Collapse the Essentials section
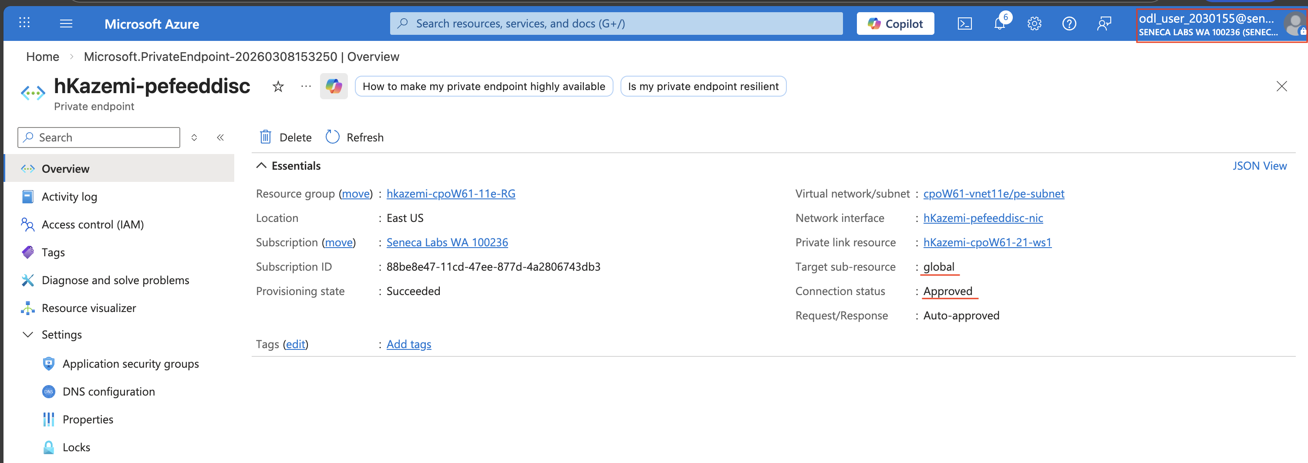Viewport: 1308px width, 463px height. pyautogui.click(x=261, y=166)
